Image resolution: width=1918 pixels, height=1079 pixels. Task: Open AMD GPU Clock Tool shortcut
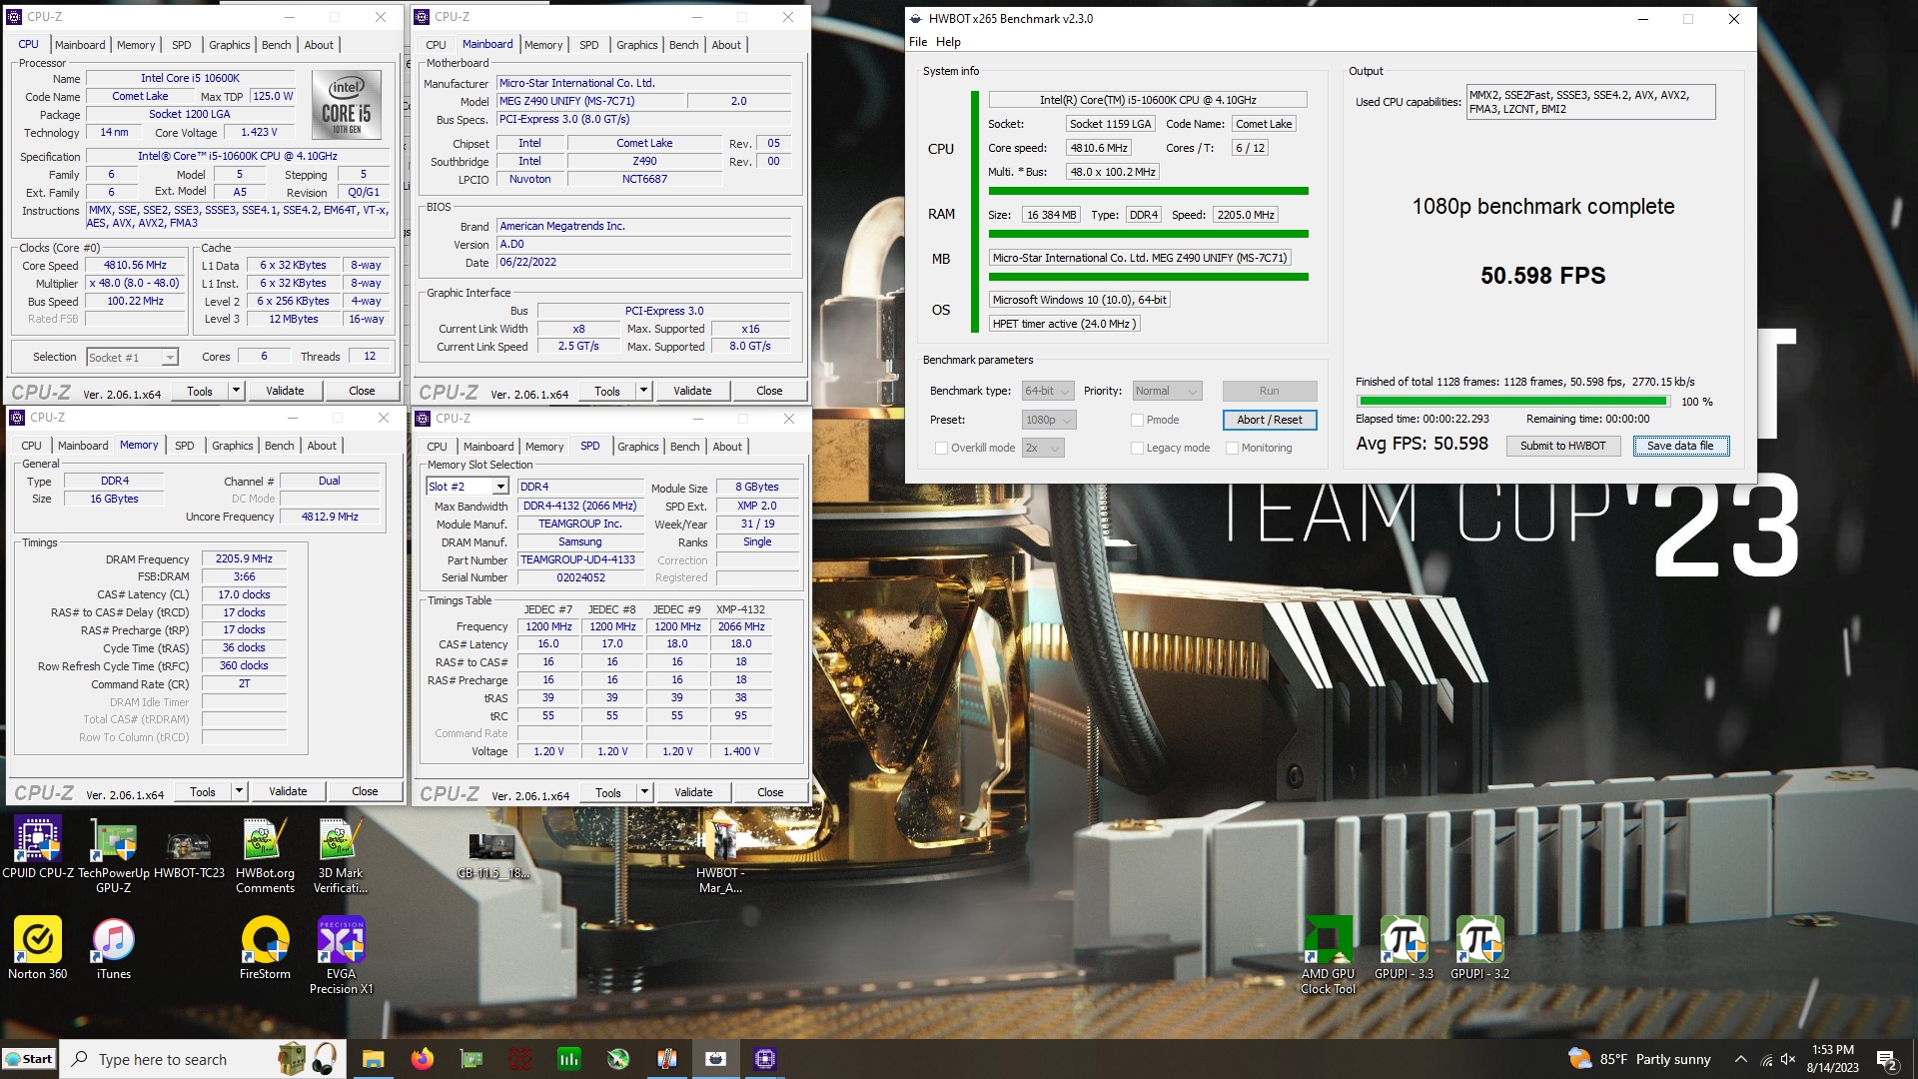[x=1328, y=955]
